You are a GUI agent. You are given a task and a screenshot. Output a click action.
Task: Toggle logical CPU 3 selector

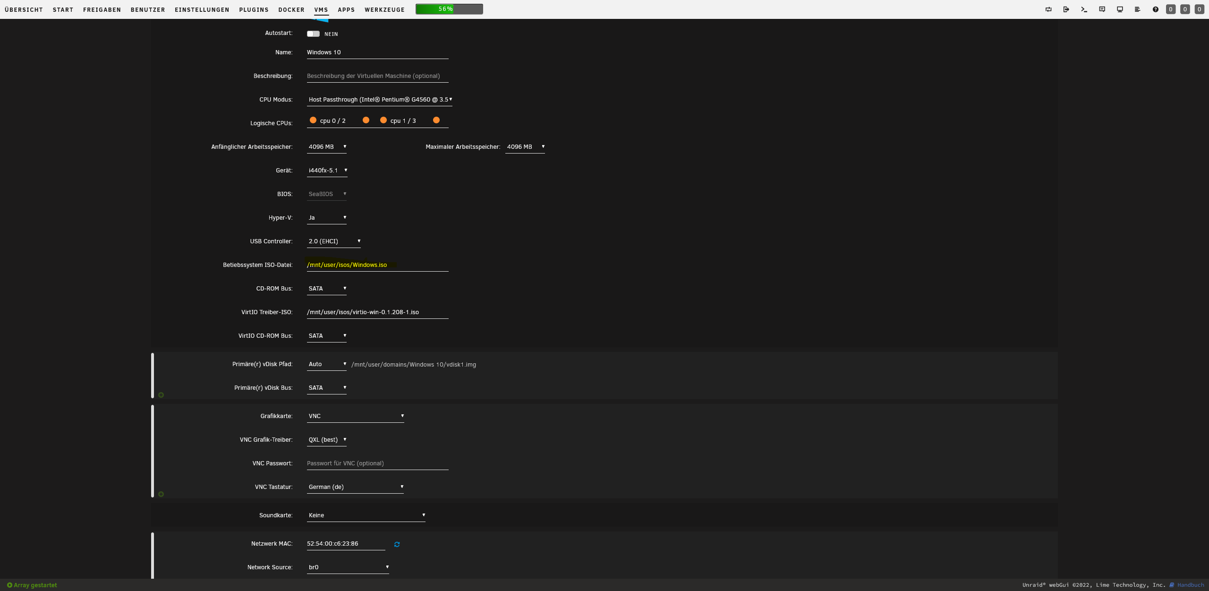(436, 120)
